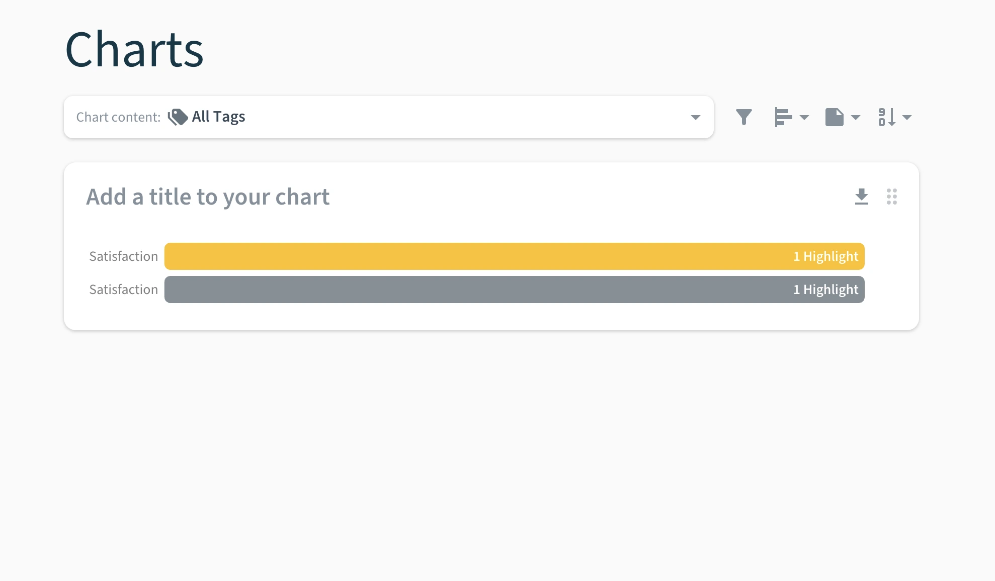Viewport: 995px width, 581px height.
Task: Click the Satisfaction label of the bottom bar
Action: 123,289
